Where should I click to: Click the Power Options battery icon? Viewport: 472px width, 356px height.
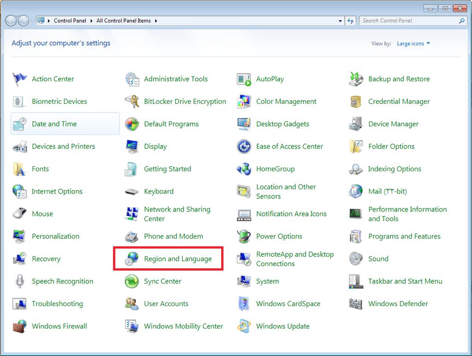pyautogui.click(x=244, y=236)
